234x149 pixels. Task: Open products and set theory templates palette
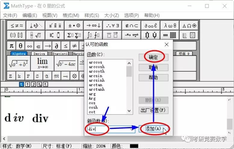(x=151, y=35)
